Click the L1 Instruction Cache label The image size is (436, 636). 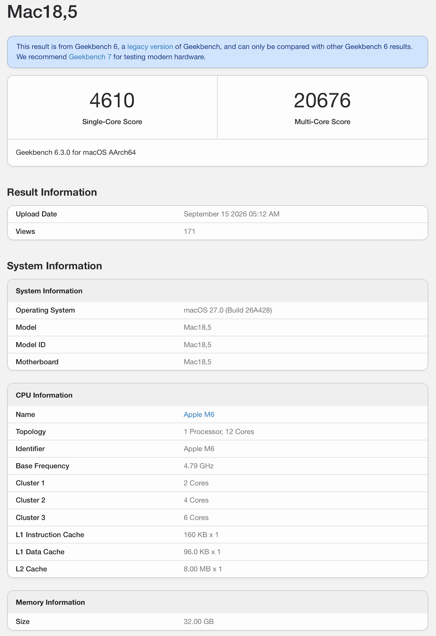(50, 535)
